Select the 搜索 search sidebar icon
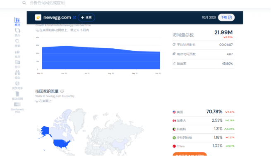The height and width of the screenshot is (156, 271). (17, 43)
